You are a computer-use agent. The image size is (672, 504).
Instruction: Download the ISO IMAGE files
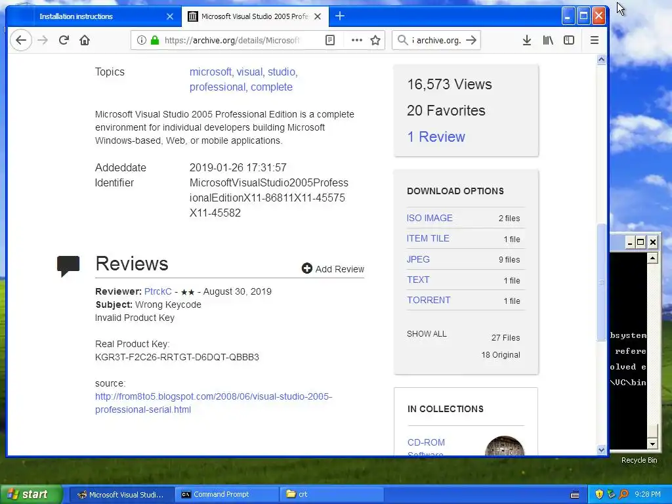(429, 218)
